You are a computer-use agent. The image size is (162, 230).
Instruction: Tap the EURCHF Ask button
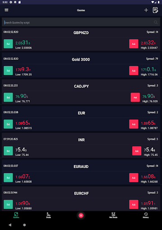(134, 204)
